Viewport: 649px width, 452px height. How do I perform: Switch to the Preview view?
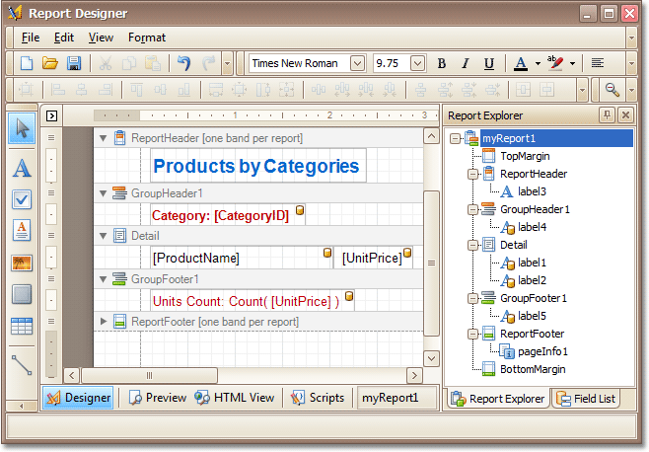[x=156, y=398]
